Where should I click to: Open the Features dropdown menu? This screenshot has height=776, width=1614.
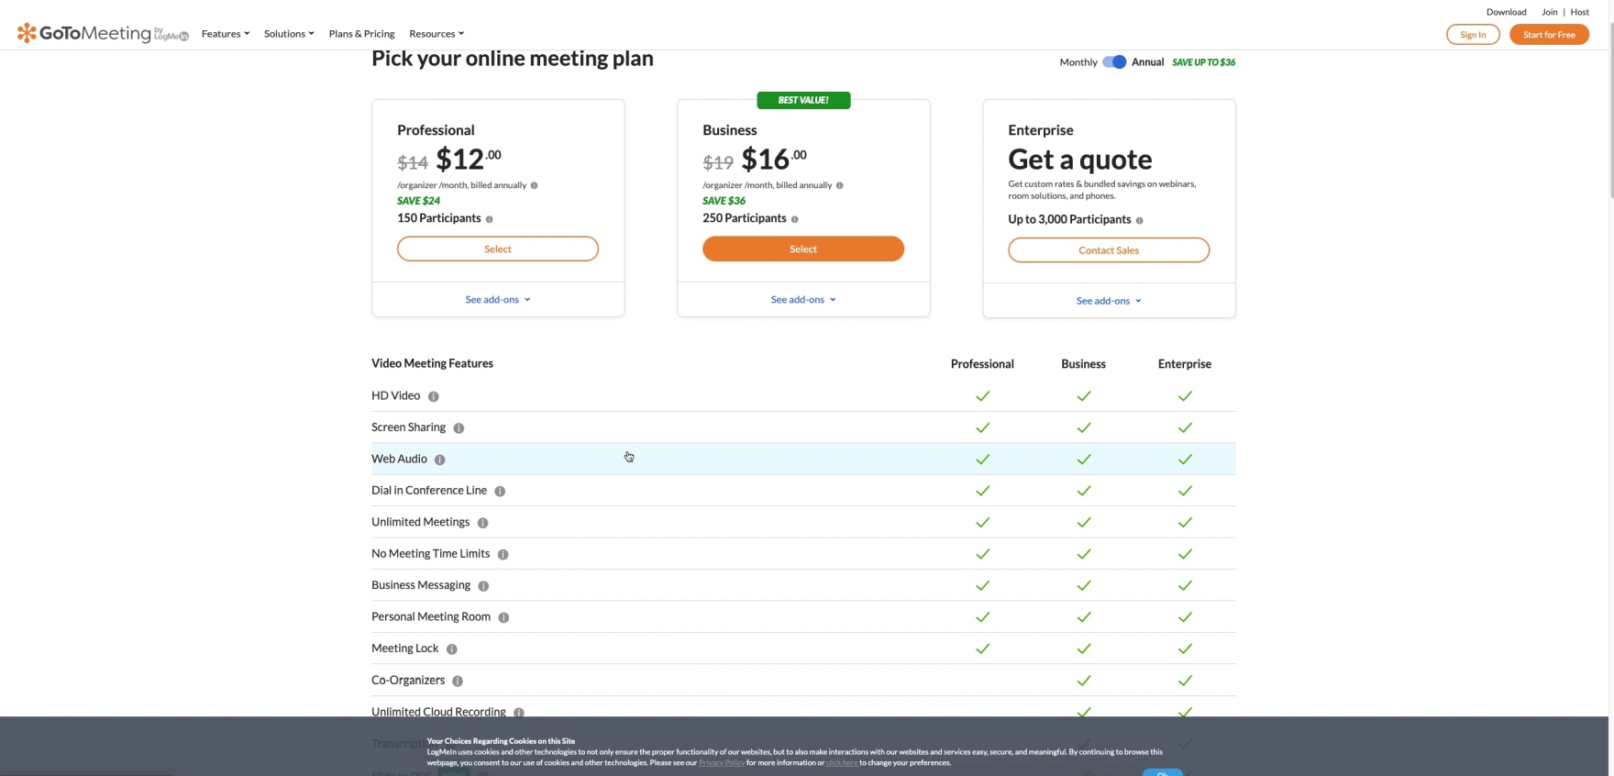coord(225,34)
